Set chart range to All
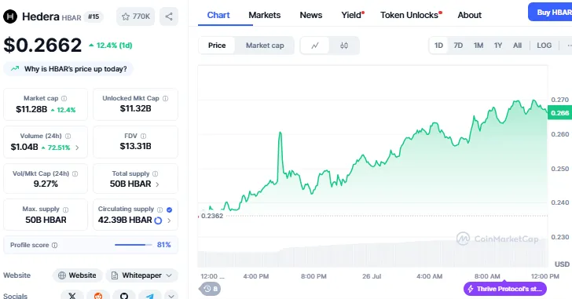572x299 pixels. click(x=517, y=46)
